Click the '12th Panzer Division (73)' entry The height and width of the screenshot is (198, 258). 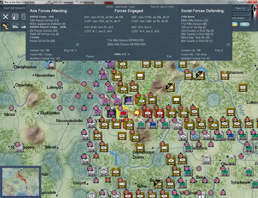click(44, 20)
